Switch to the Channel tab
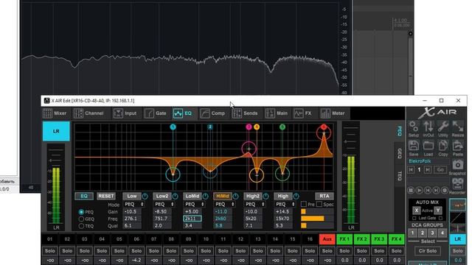472x265 pixels. [89, 113]
